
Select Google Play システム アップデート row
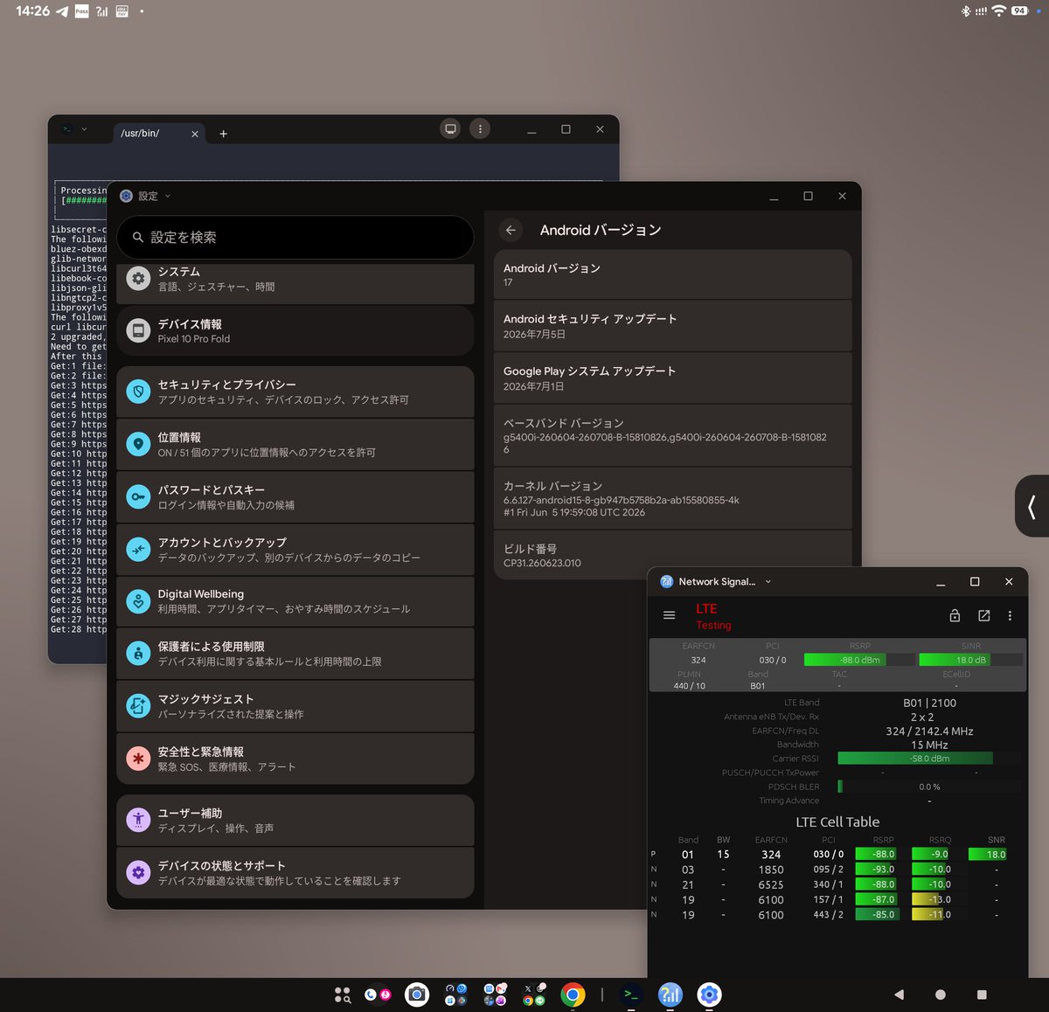(672, 378)
